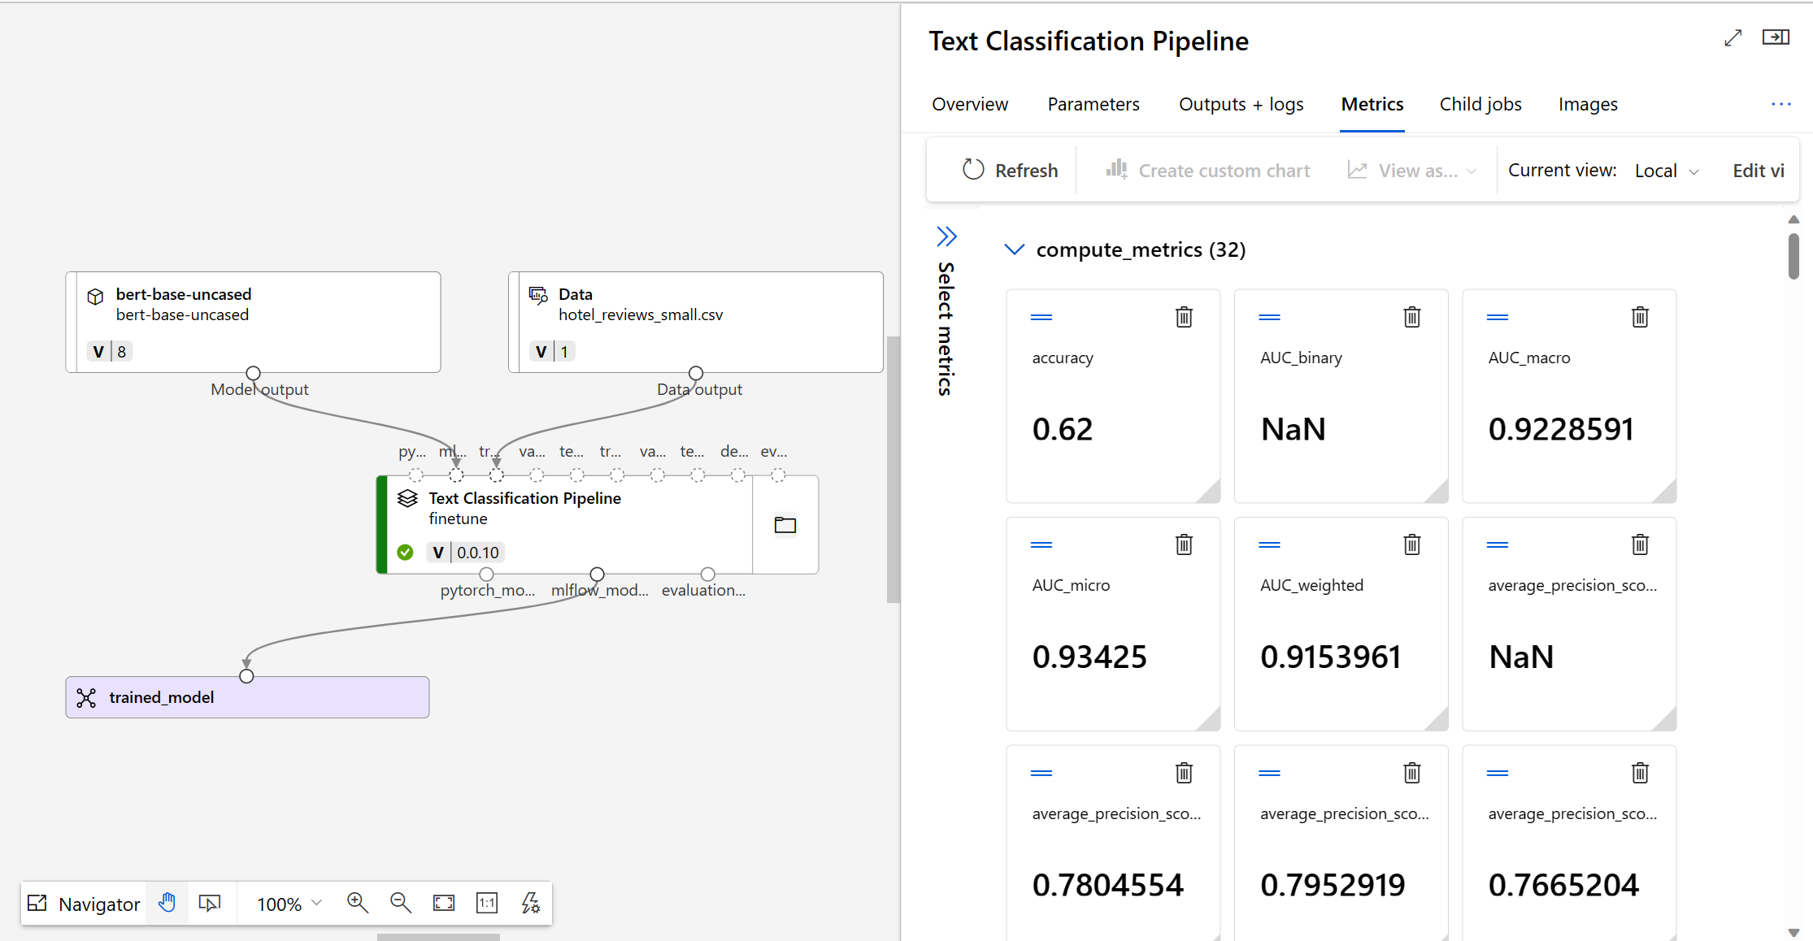Click the evaluation... output port
The image size is (1813, 941).
click(707, 575)
